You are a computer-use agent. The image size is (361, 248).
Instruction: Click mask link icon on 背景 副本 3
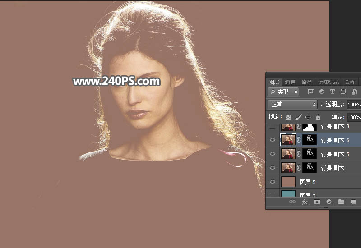click(x=299, y=127)
